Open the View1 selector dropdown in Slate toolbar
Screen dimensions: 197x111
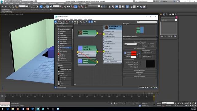pyautogui.click(x=147, y=22)
